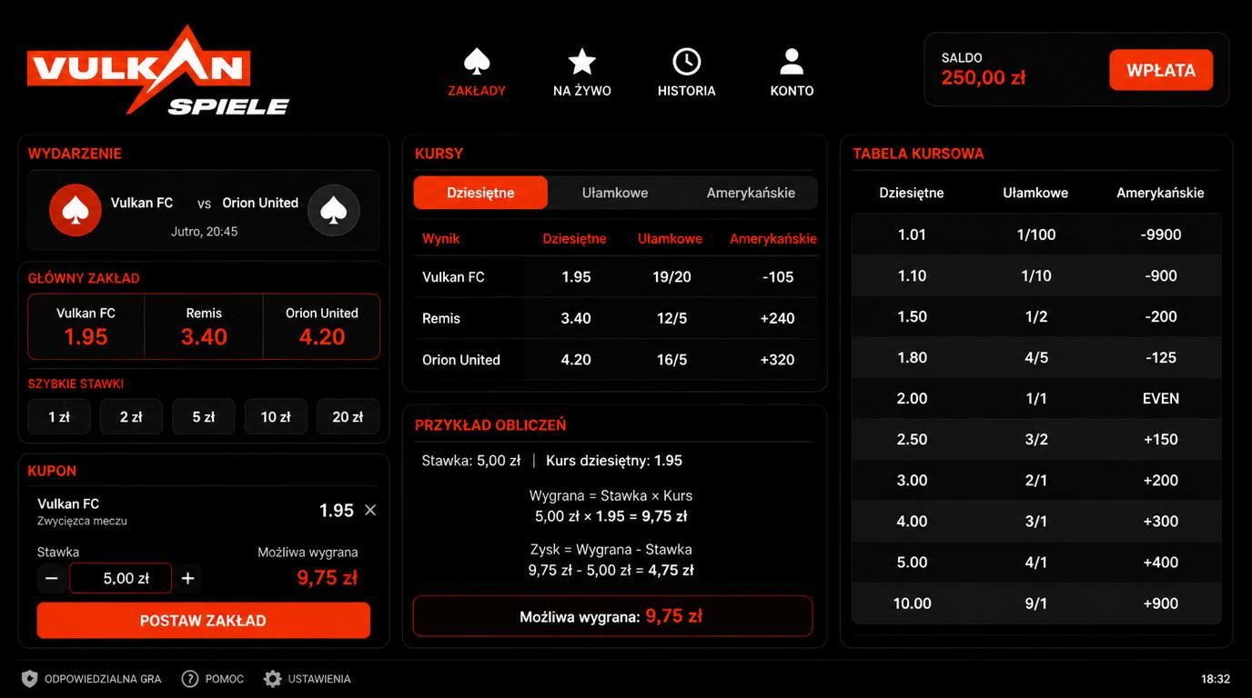Click the Wpłata deposit button
This screenshot has width=1252, height=698.
click(1161, 70)
